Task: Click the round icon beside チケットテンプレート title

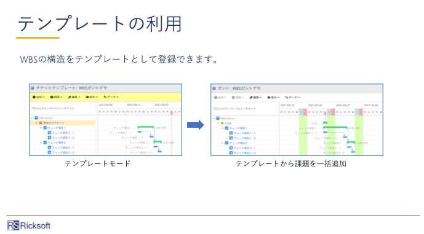Action: coord(33,88)
